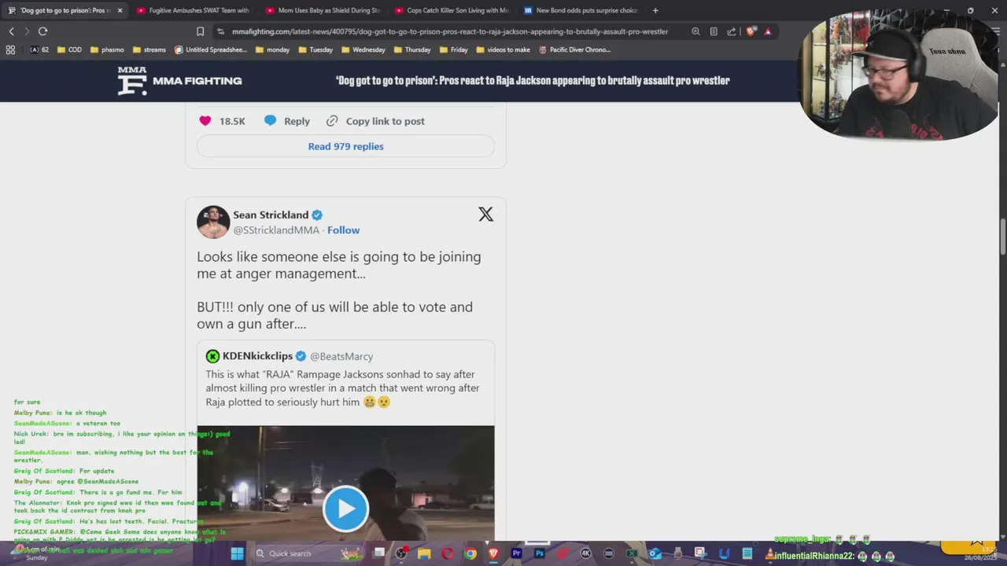
Task: Click the KDENkickclips green avatar icon
Action: tap(212, 356)
